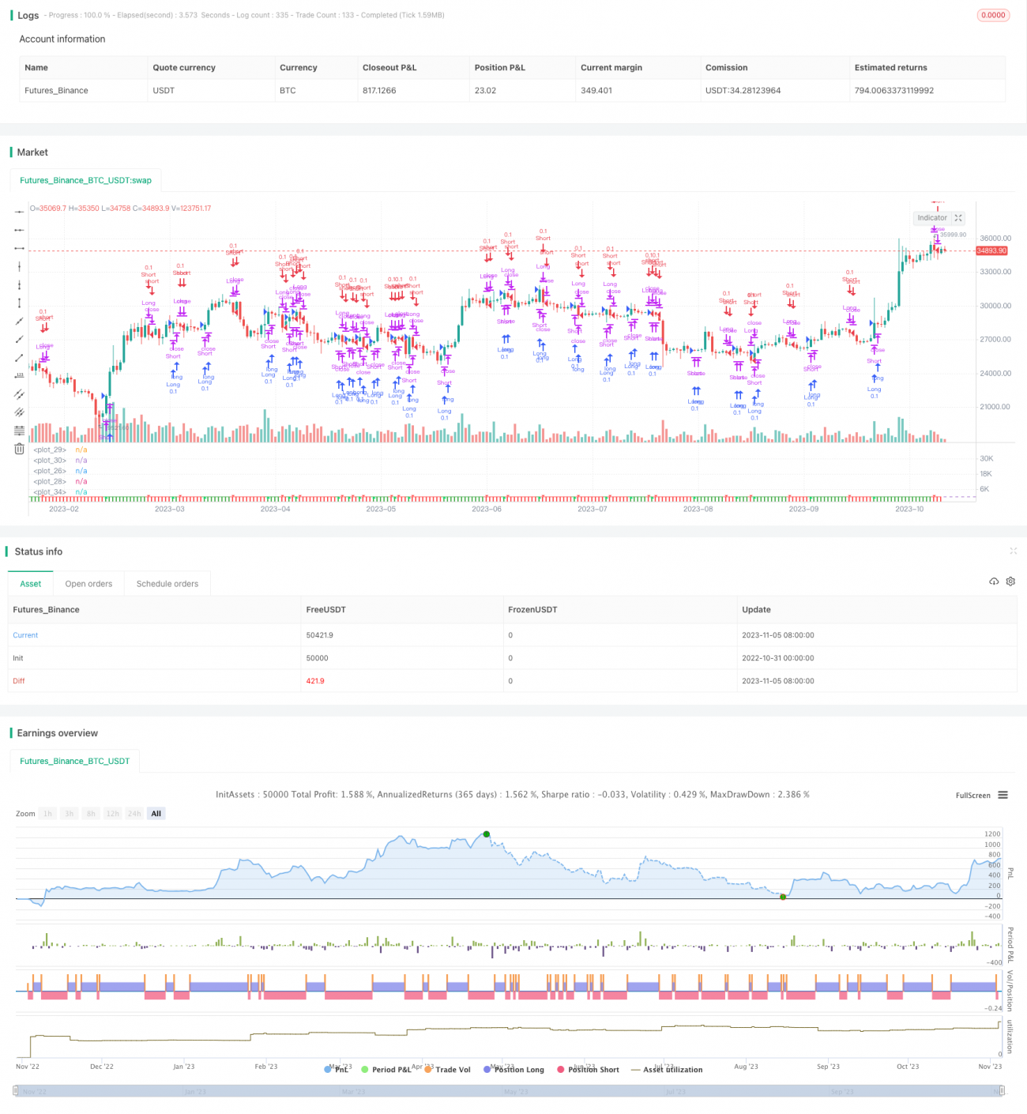Collapse the Status info panel using the corner icon
This screenshot has width=1027, height=1114.
point(1013,551)
